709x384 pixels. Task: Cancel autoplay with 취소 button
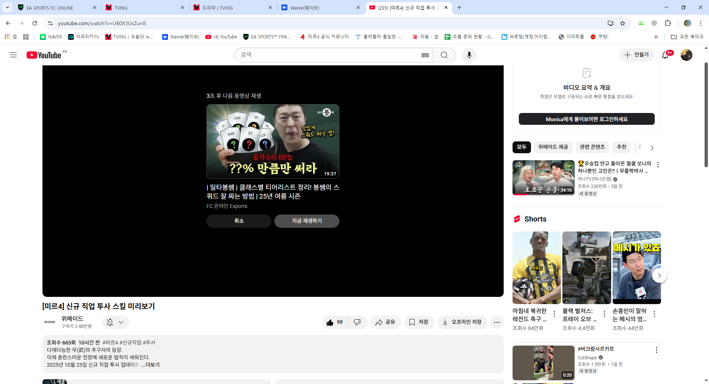pyautogui.click(x=239, y=221)
